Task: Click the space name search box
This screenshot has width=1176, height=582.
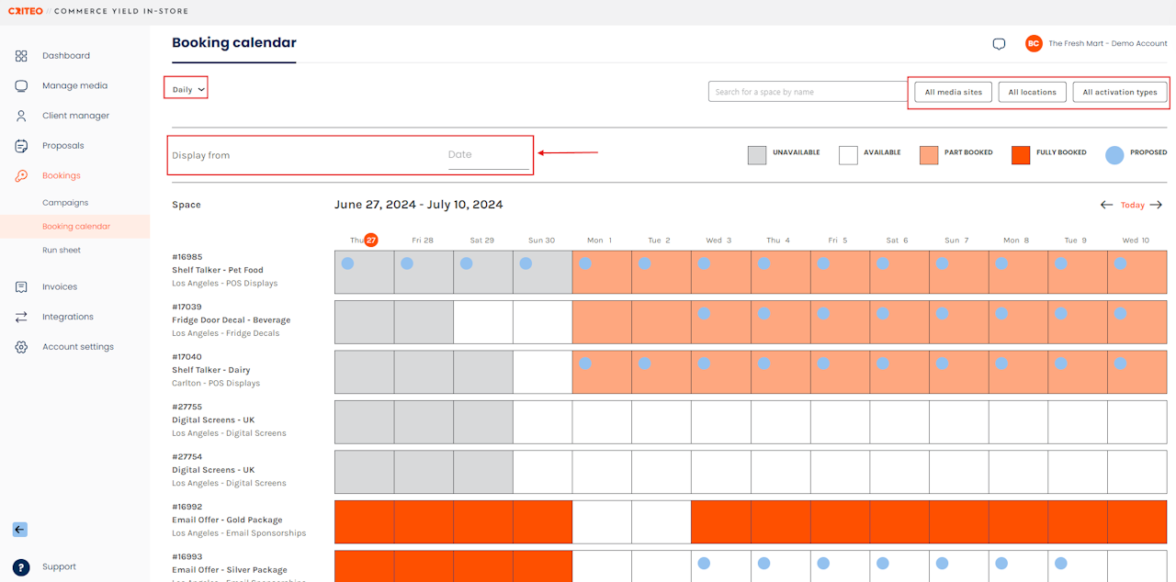Action: pos(808,92)
